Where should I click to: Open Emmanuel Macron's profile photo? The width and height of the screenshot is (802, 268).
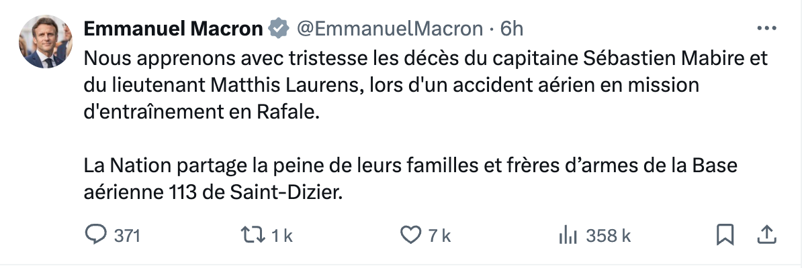point(45,42)
